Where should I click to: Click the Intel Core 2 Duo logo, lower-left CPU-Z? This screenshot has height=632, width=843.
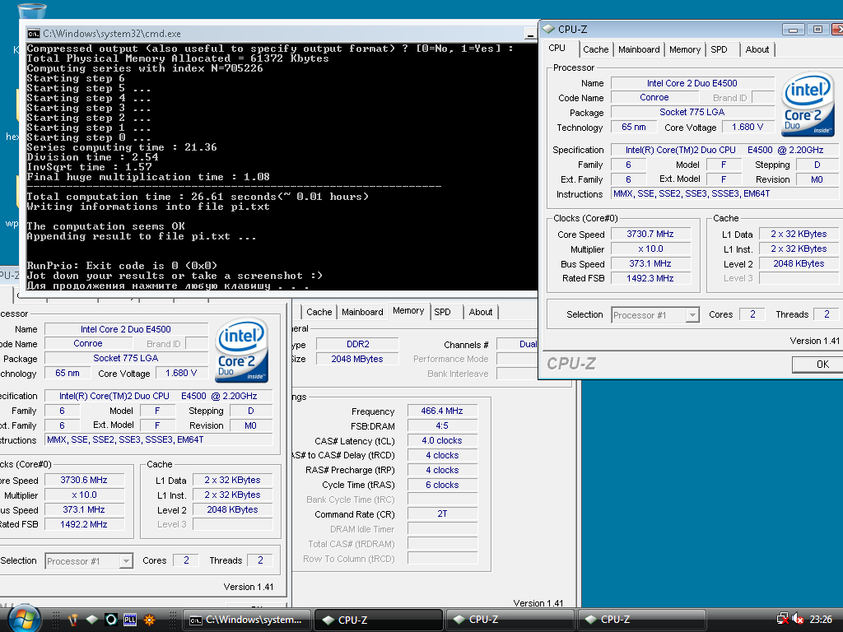coord(242,350)
